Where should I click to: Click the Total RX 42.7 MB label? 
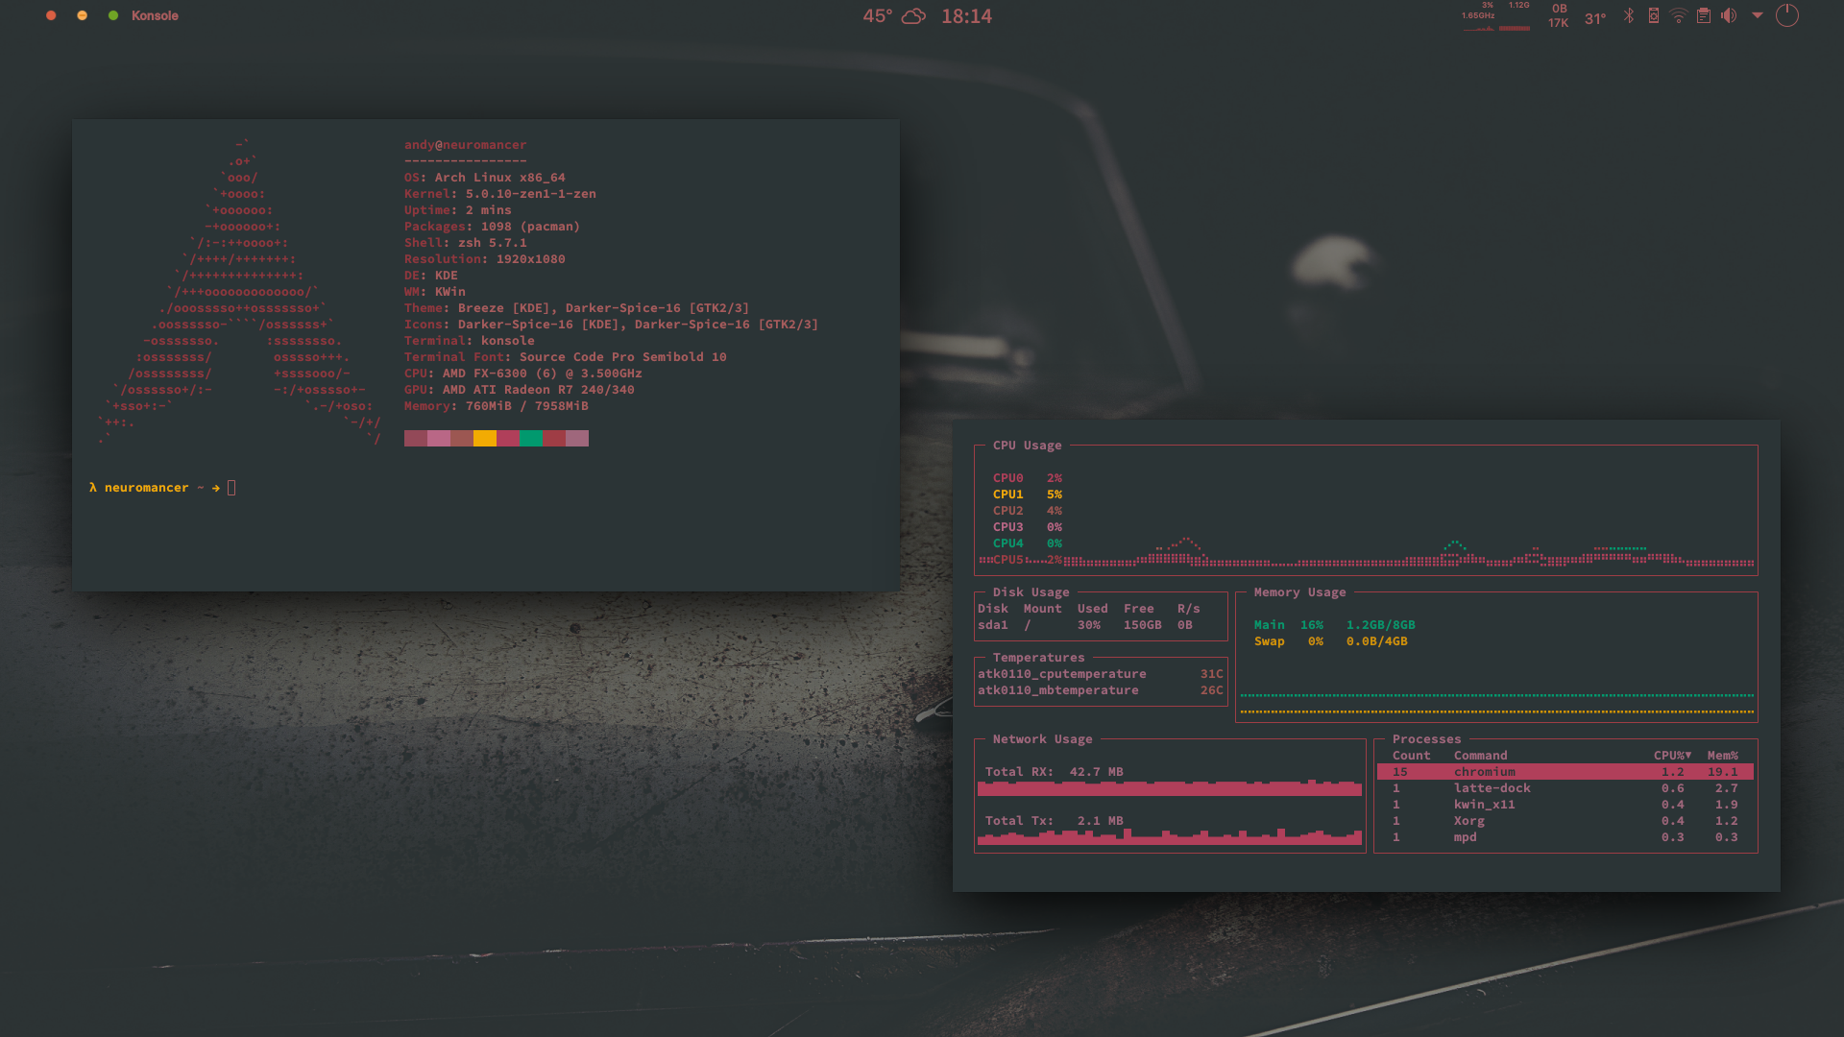pos(1055,772)
